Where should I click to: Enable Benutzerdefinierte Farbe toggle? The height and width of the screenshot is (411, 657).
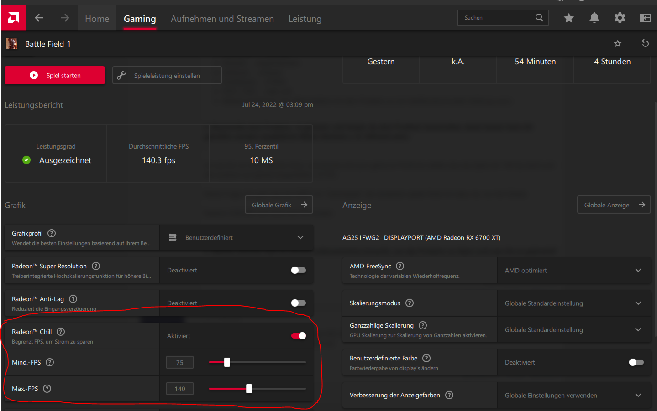pos(636,362)
